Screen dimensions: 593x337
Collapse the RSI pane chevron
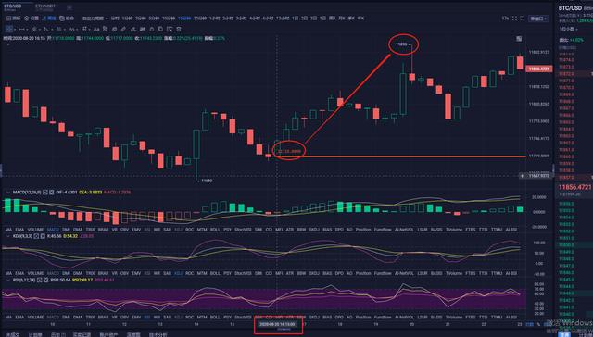pyautogui.click(x=8, y=280)
